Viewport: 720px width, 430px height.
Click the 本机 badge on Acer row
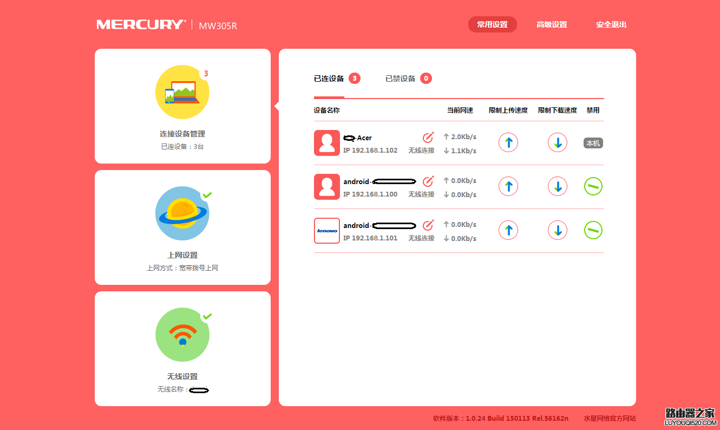coord(593,143)
